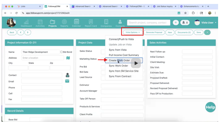The width and height of the screenshot is (221, 124).
Task: Click Generate Proposal button
Action: tap(154, 33)
